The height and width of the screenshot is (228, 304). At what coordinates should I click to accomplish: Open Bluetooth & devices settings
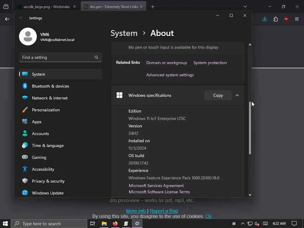click(61, 86)
